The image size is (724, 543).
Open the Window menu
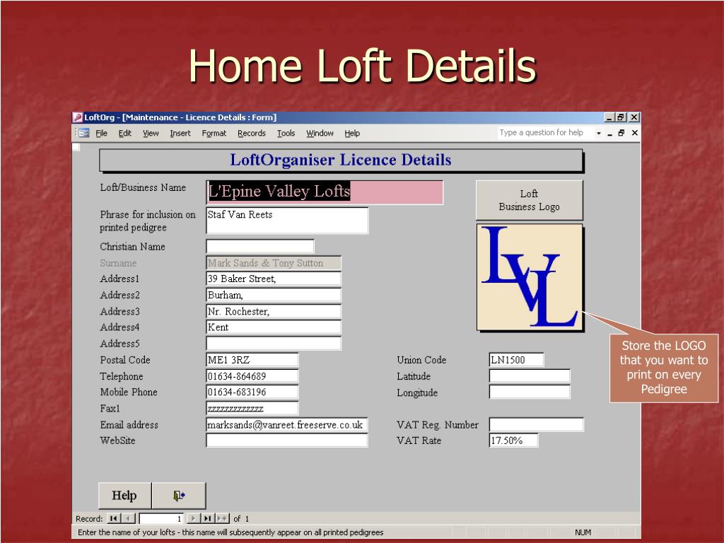click(x=320, y=133)
